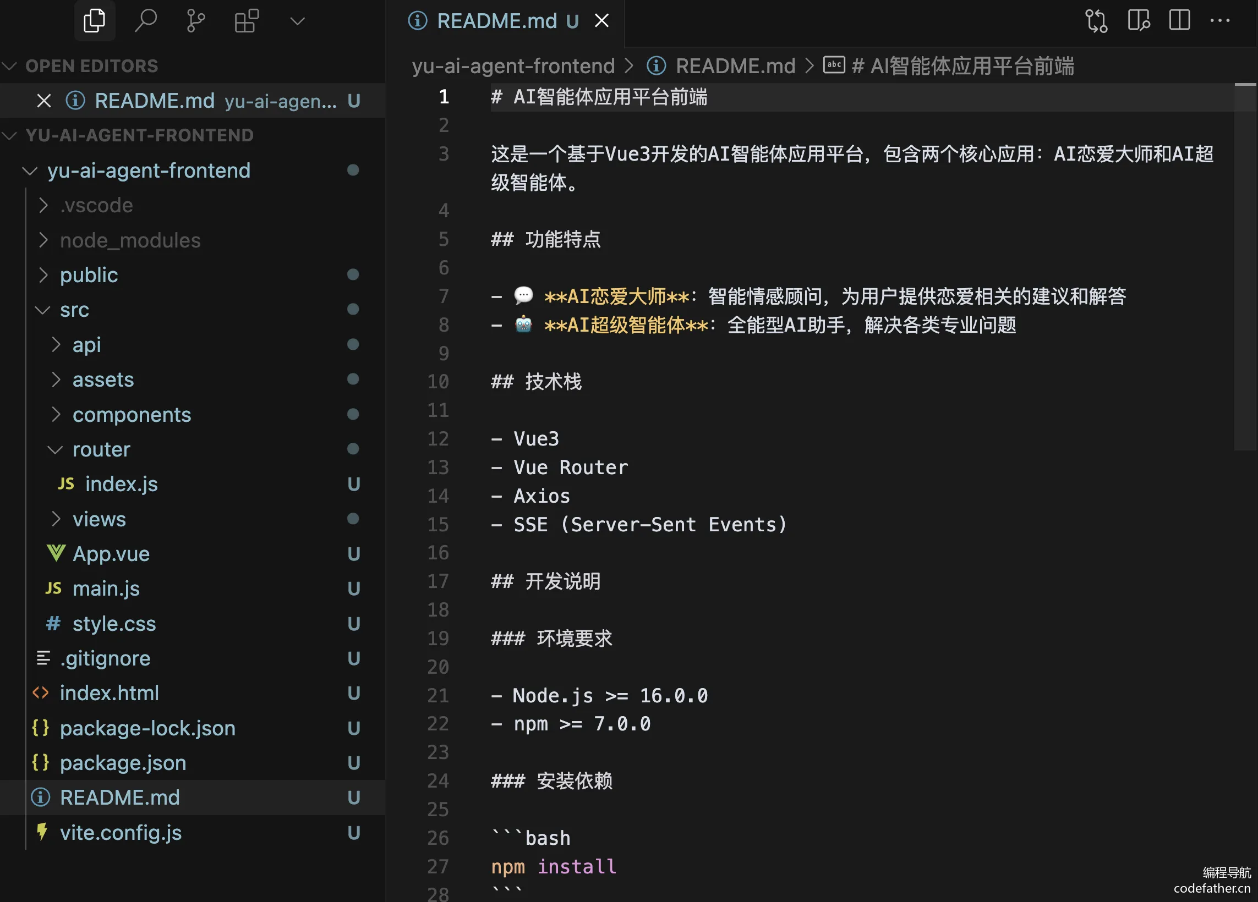1258x902 pixels.
Task: Show additional views chevron in activity bar
Action: (x=298, y=21)
